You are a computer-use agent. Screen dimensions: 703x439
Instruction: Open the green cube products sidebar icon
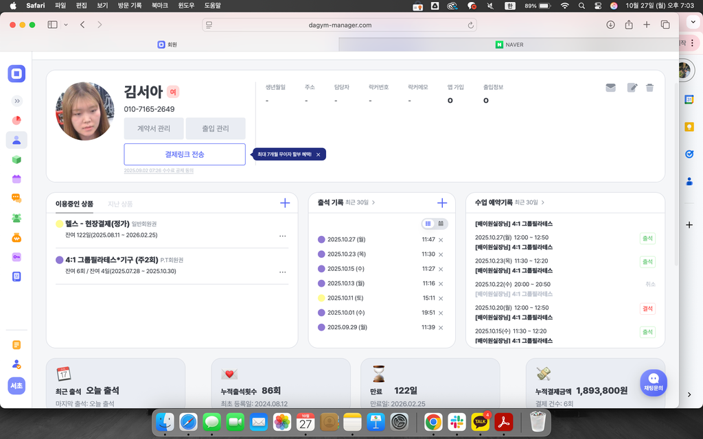click(x=16, y=160)
